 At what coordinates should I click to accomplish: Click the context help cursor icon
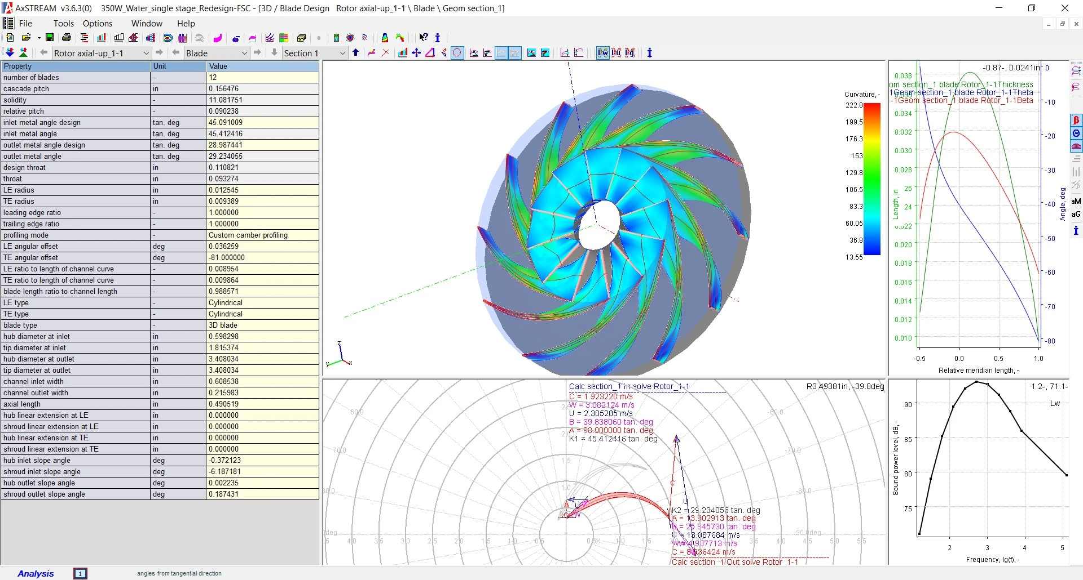(x=423, y=38)
